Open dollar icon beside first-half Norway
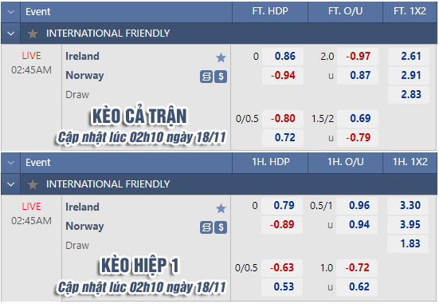The width and height of the screenshot is (439, 304). click(221, 227)
